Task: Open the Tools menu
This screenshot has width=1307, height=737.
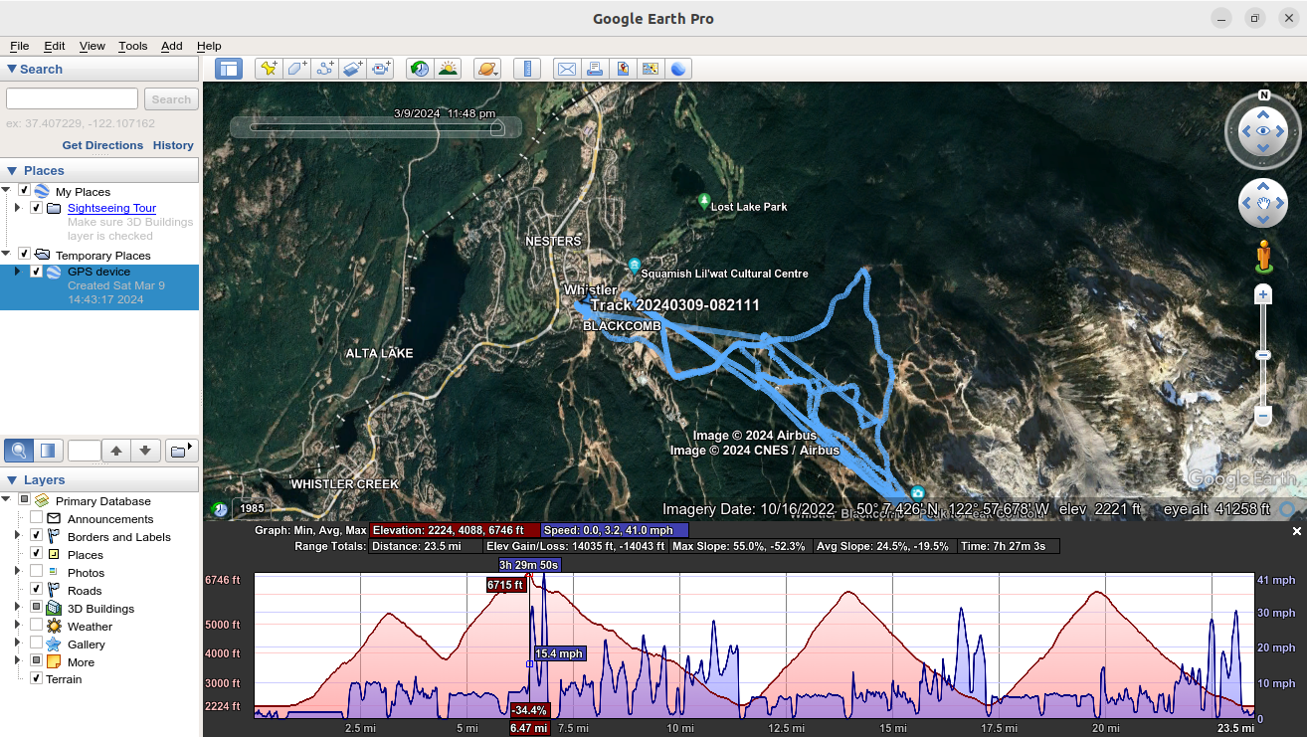Action: tap(132, 46)
